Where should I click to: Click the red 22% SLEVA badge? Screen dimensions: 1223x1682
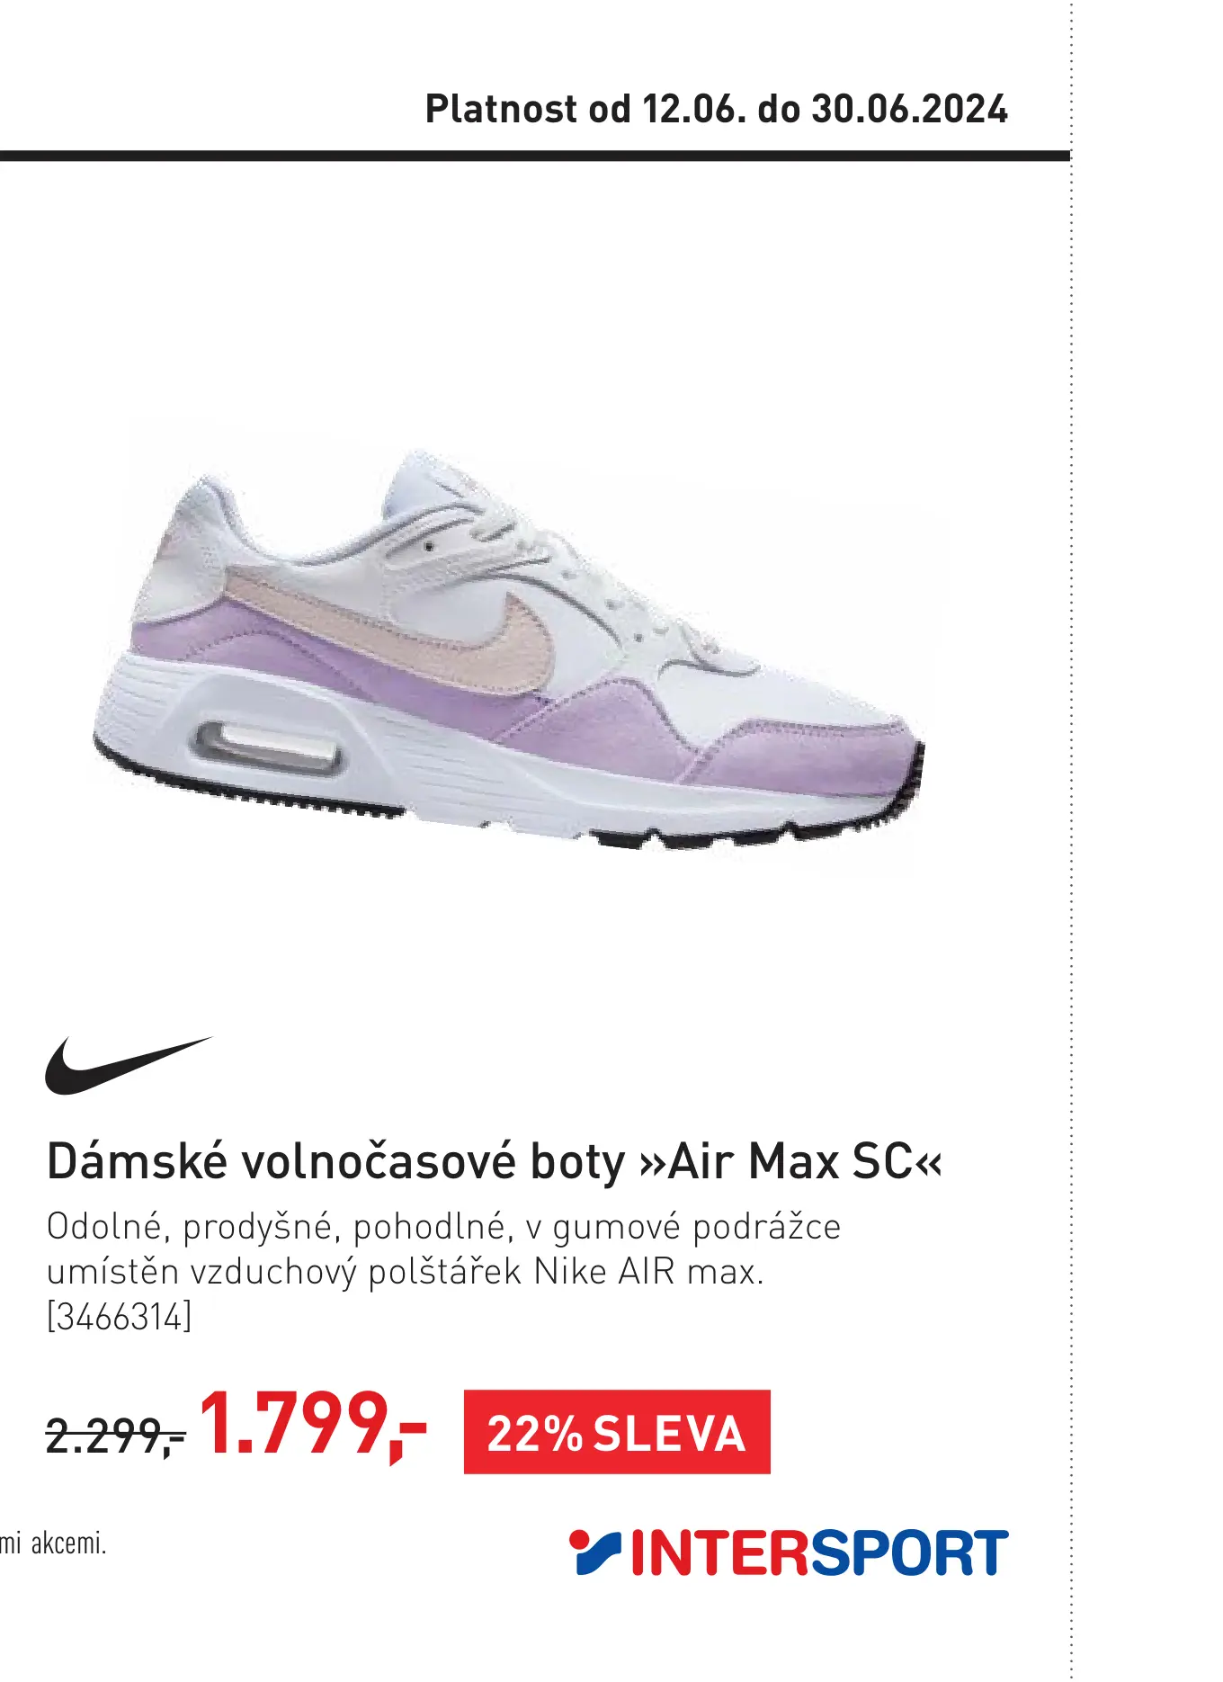coord(617,1432)
